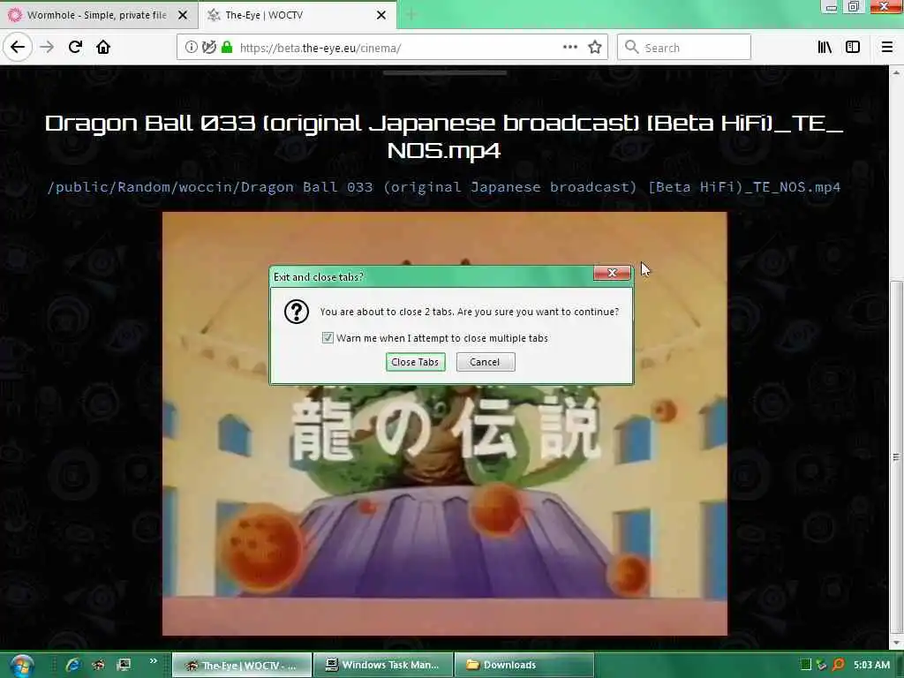Click the 5:03 AM clock
The height and width of the screenshot is (678, 904).
871,665
